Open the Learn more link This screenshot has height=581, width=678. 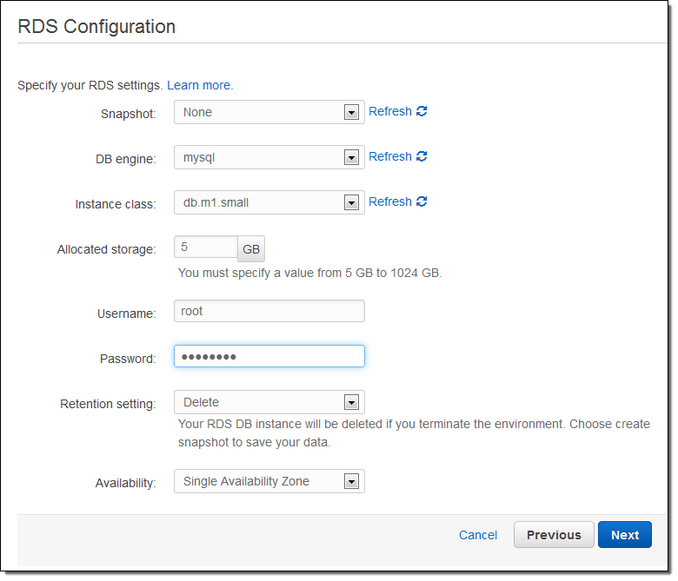tap(199, 85)
